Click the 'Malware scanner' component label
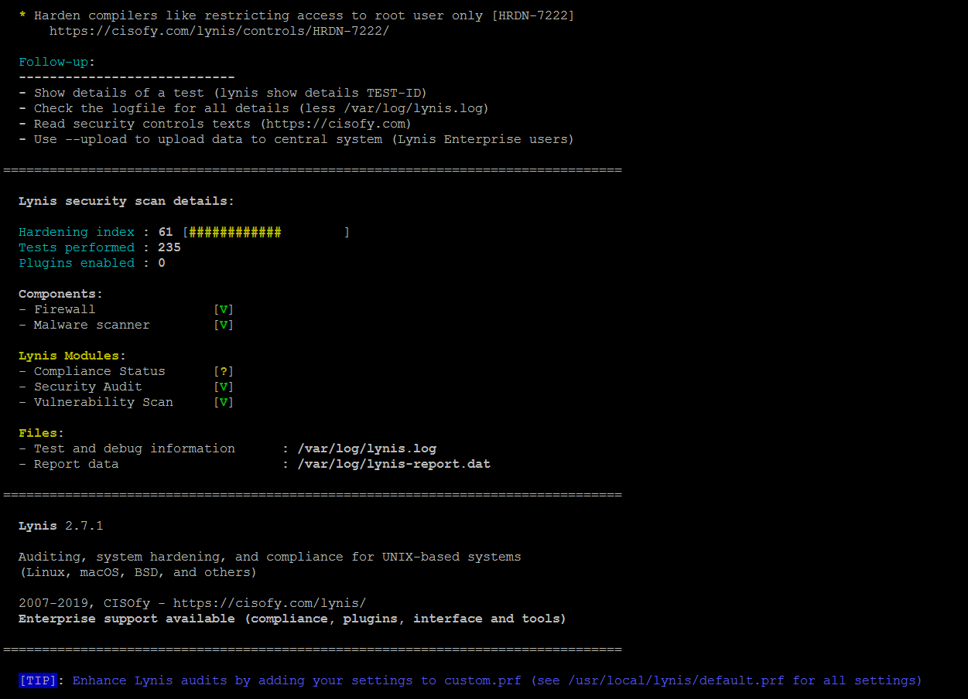The image size is (968, 699). coord(91,325)
